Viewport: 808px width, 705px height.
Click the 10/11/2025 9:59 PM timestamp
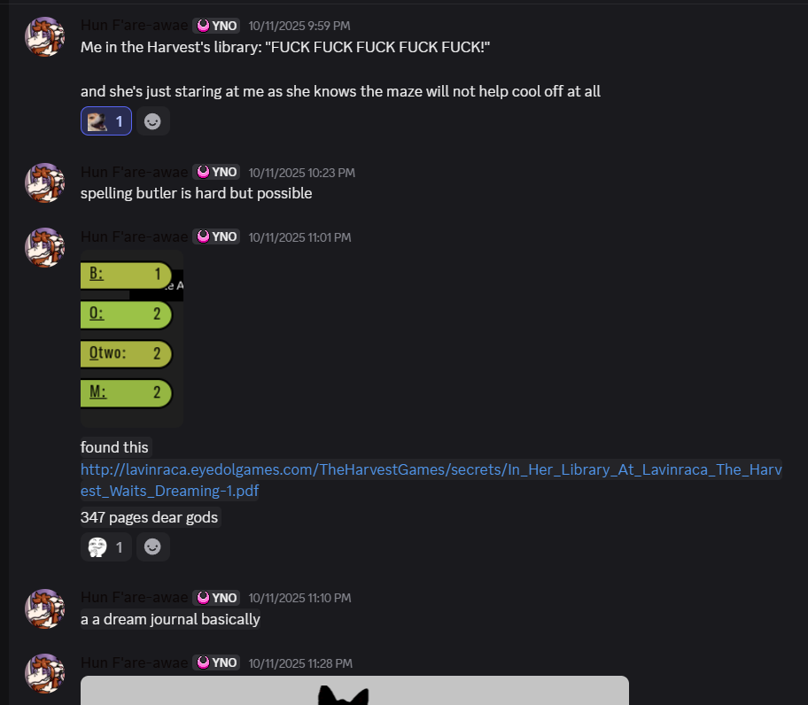click(x=299, y=26)
